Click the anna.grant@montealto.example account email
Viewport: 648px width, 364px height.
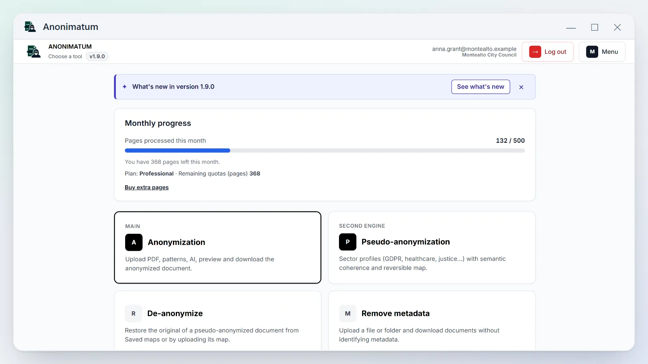coord(474,49)
